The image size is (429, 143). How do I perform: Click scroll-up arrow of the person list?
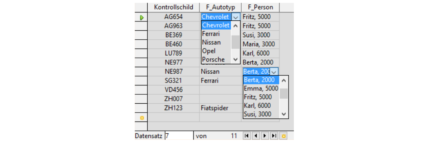(284, 80)
